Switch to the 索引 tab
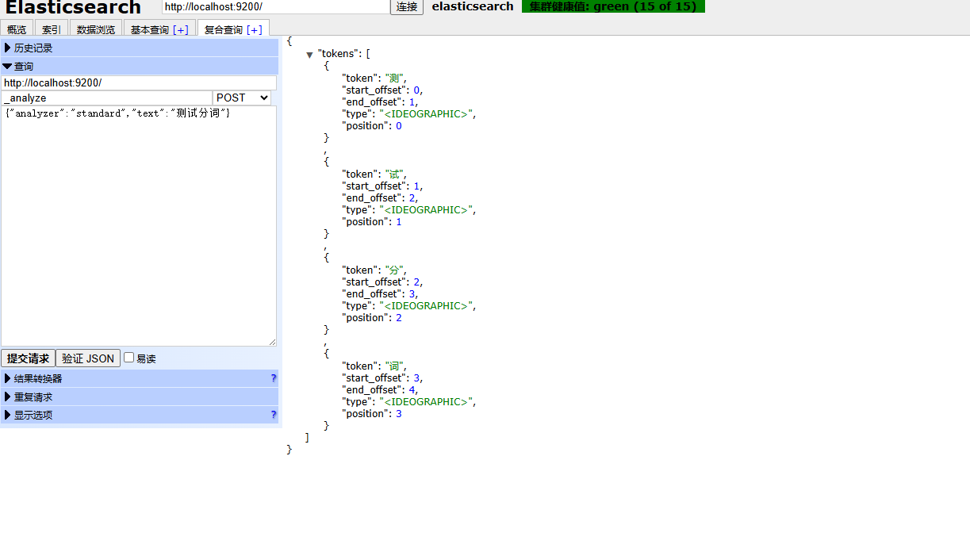This screenshot has width=970, height=548. 52,29
